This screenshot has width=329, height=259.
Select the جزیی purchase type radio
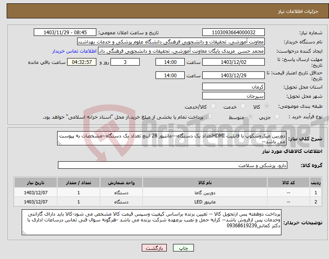point(277,116)
